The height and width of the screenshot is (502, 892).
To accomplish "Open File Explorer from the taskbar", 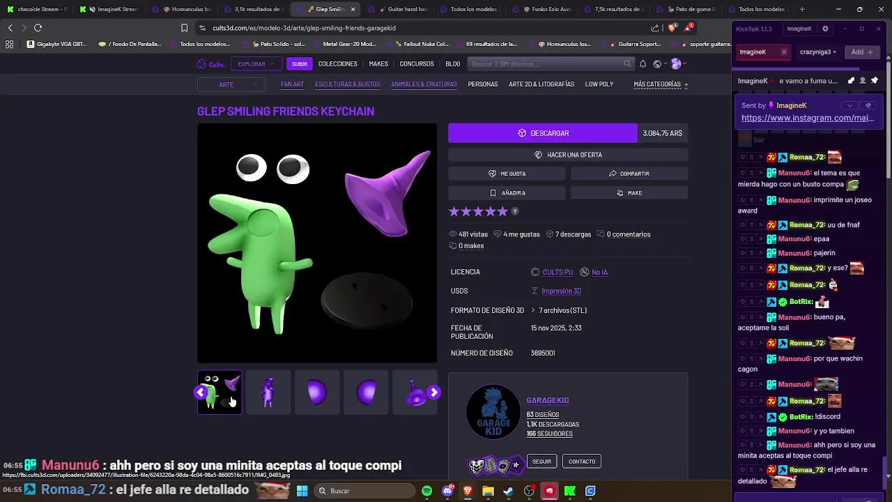I will [488, 491].
